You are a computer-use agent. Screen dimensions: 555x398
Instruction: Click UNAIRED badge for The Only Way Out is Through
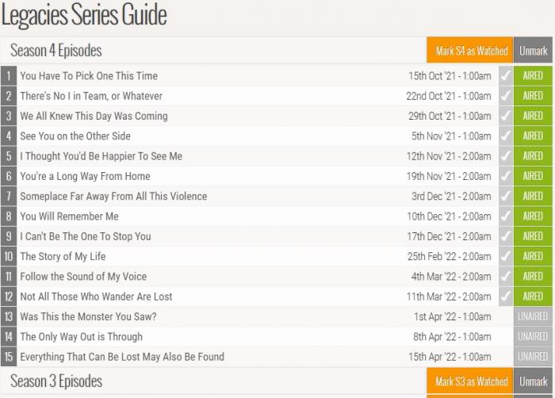[533, 337]
